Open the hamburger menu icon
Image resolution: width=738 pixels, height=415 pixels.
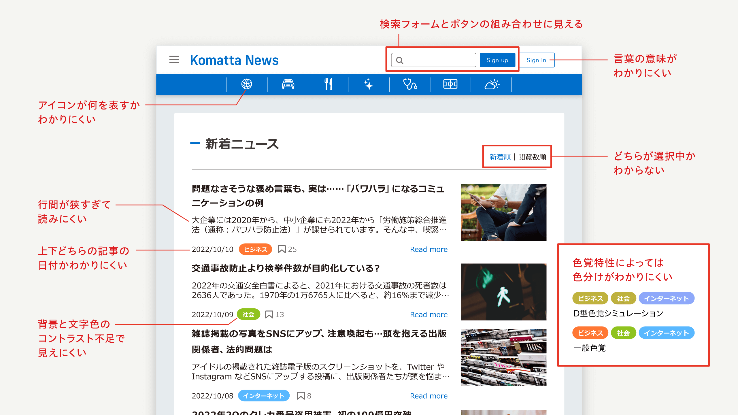coord(174,60)
